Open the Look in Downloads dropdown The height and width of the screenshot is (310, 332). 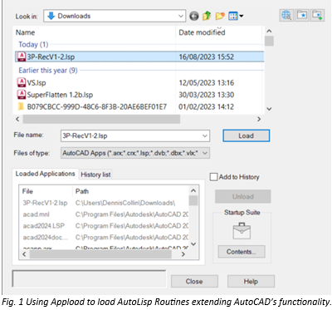tap(115, 16)
